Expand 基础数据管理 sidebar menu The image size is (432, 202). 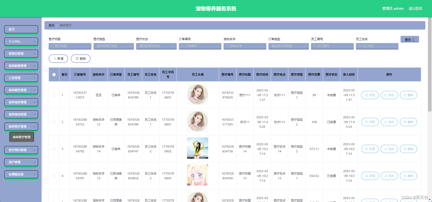(x=21, y=66)
